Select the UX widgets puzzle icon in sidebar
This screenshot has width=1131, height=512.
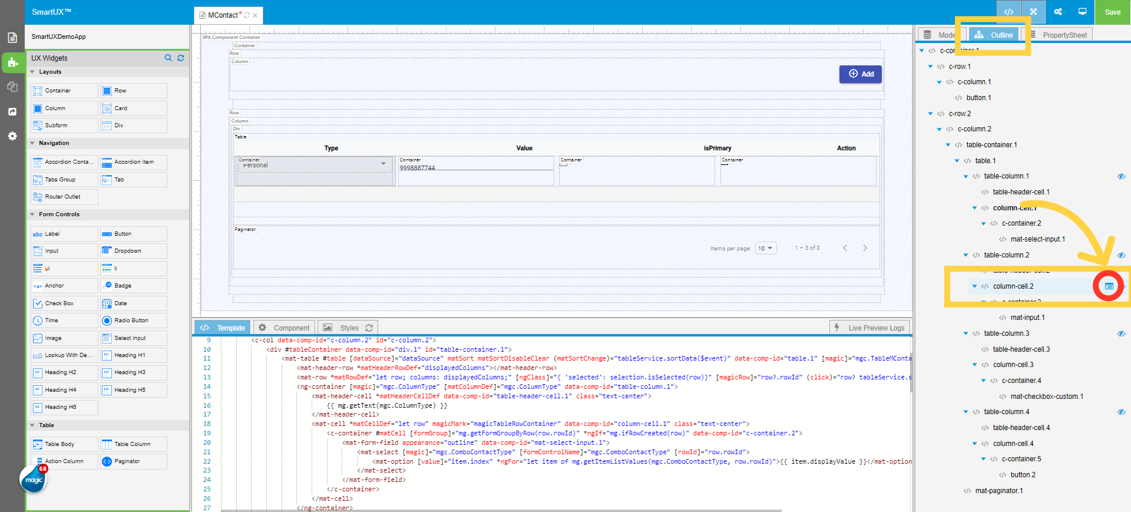point(12,62)
